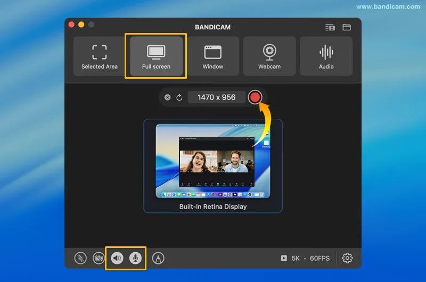
Task: Open settings with the gear icon
Action: (x=347, y=258)
